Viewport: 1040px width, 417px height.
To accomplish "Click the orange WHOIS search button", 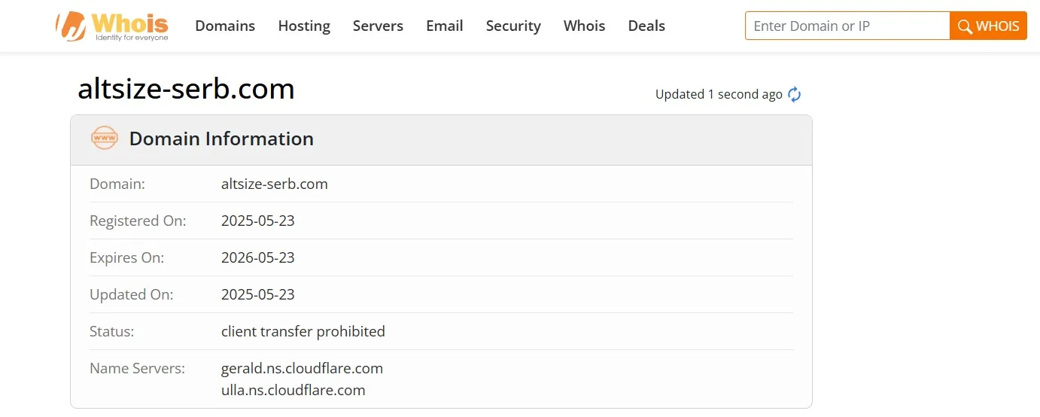I will [988, 26].
